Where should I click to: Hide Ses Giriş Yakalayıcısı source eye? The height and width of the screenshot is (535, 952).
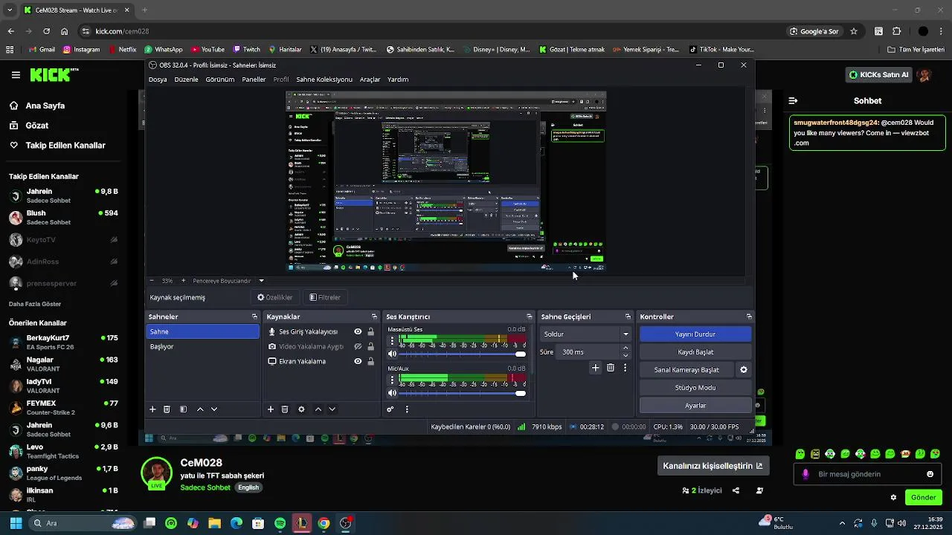point(358,332)
